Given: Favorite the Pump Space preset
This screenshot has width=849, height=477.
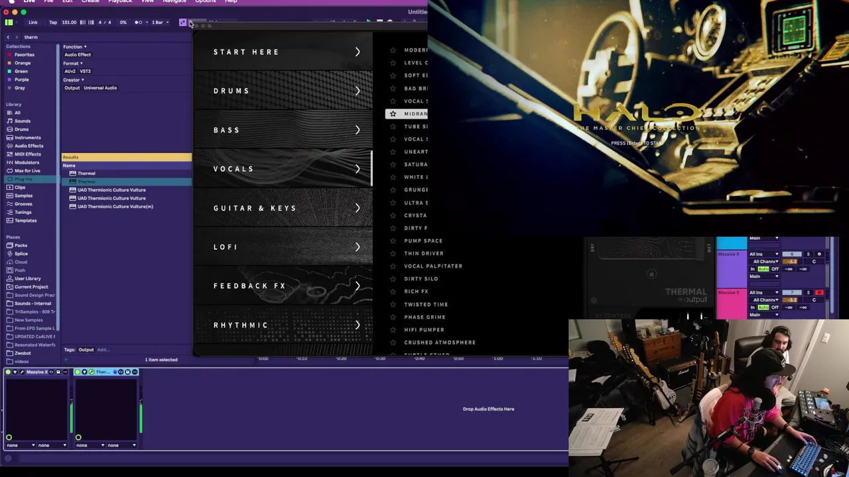Looking at the screenshot, I should pyautogui.click(x=393, y=241).
